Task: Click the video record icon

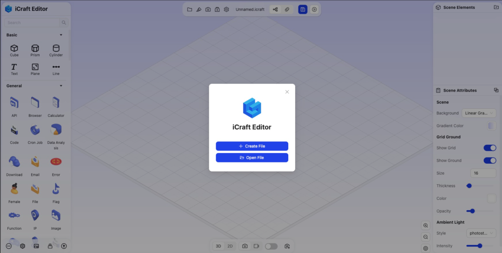Action: pos(256,246)
